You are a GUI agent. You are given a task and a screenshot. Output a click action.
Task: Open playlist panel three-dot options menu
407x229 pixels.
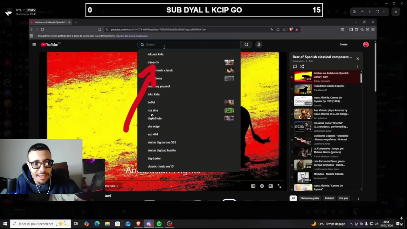pos(358,66)
